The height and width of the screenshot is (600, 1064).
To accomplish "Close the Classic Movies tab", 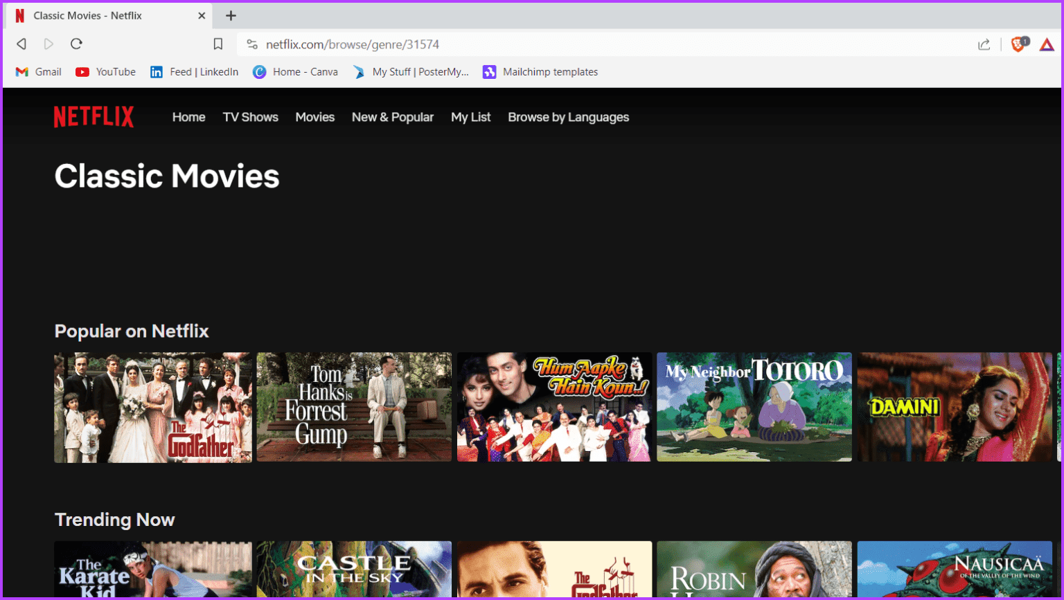I will tap(202, 15).
